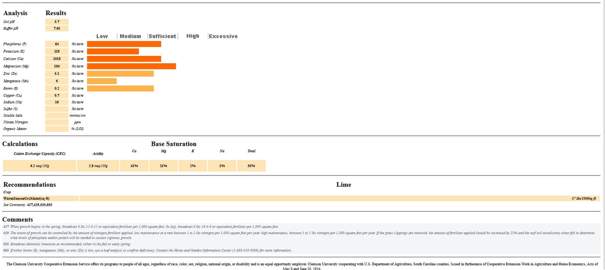The height and width of the screenshot is (270, 605).
Task: Click the Low rating scale label
Action: pos(102,36)
